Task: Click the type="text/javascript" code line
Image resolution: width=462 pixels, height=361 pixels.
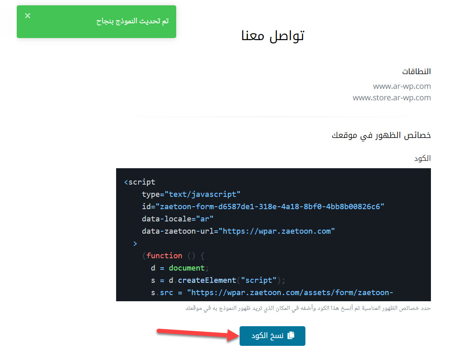Action: 191,194
